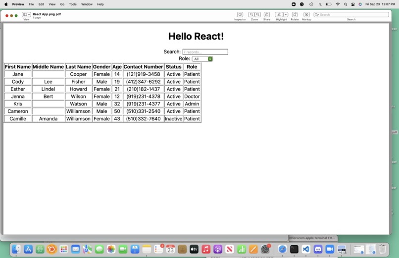
Task: Open Photos from the Dock
Action: pyautogui.click(x=111, y=249)
